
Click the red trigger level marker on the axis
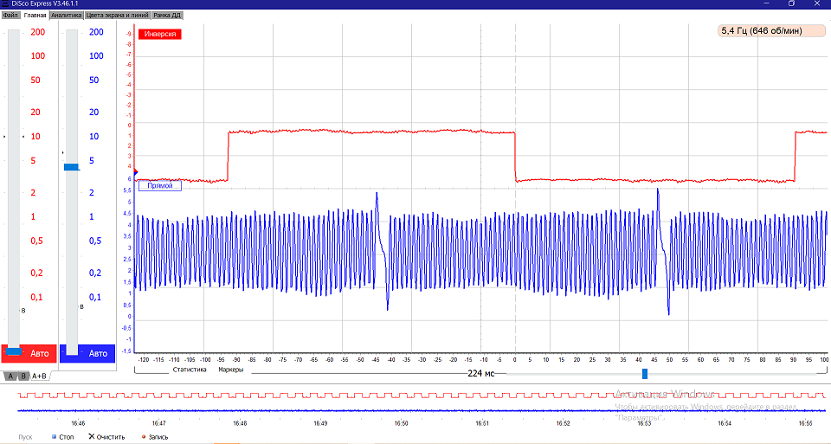[136, 171]
